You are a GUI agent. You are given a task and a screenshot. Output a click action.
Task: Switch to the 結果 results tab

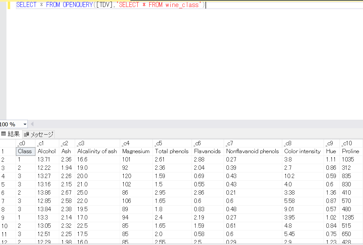tap(11, 134)
